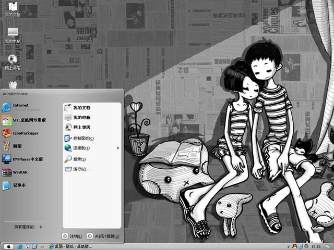Launch SFC 桌酷网专用版 program
Image resolution: width=334 pixels, height=250 pixels.
(x=24, y=120)
